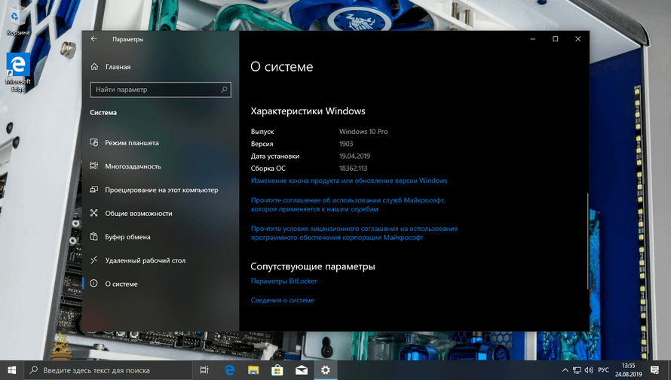Click the Общие возможности icon
This screenshot has width=671, height=380.
point(93,213)
